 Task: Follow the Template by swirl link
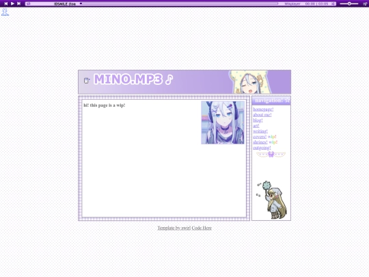[x=174, y=228]
